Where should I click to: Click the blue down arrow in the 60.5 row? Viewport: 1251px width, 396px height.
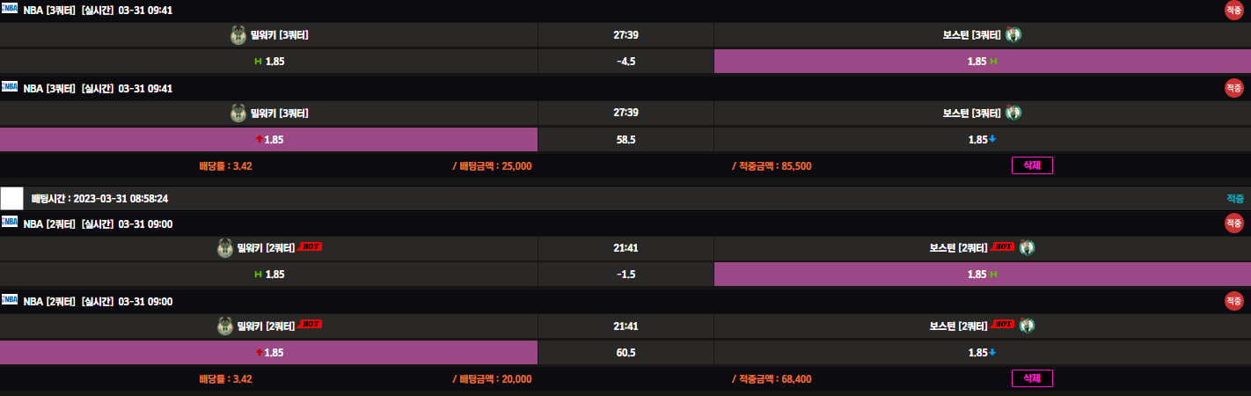click(x=992, y=352)
